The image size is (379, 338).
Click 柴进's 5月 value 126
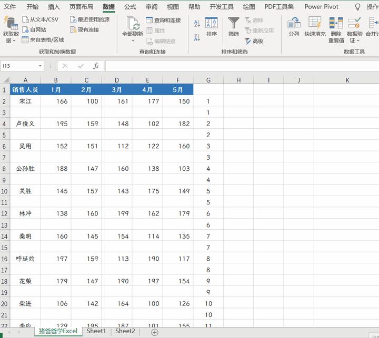[178, 303]
